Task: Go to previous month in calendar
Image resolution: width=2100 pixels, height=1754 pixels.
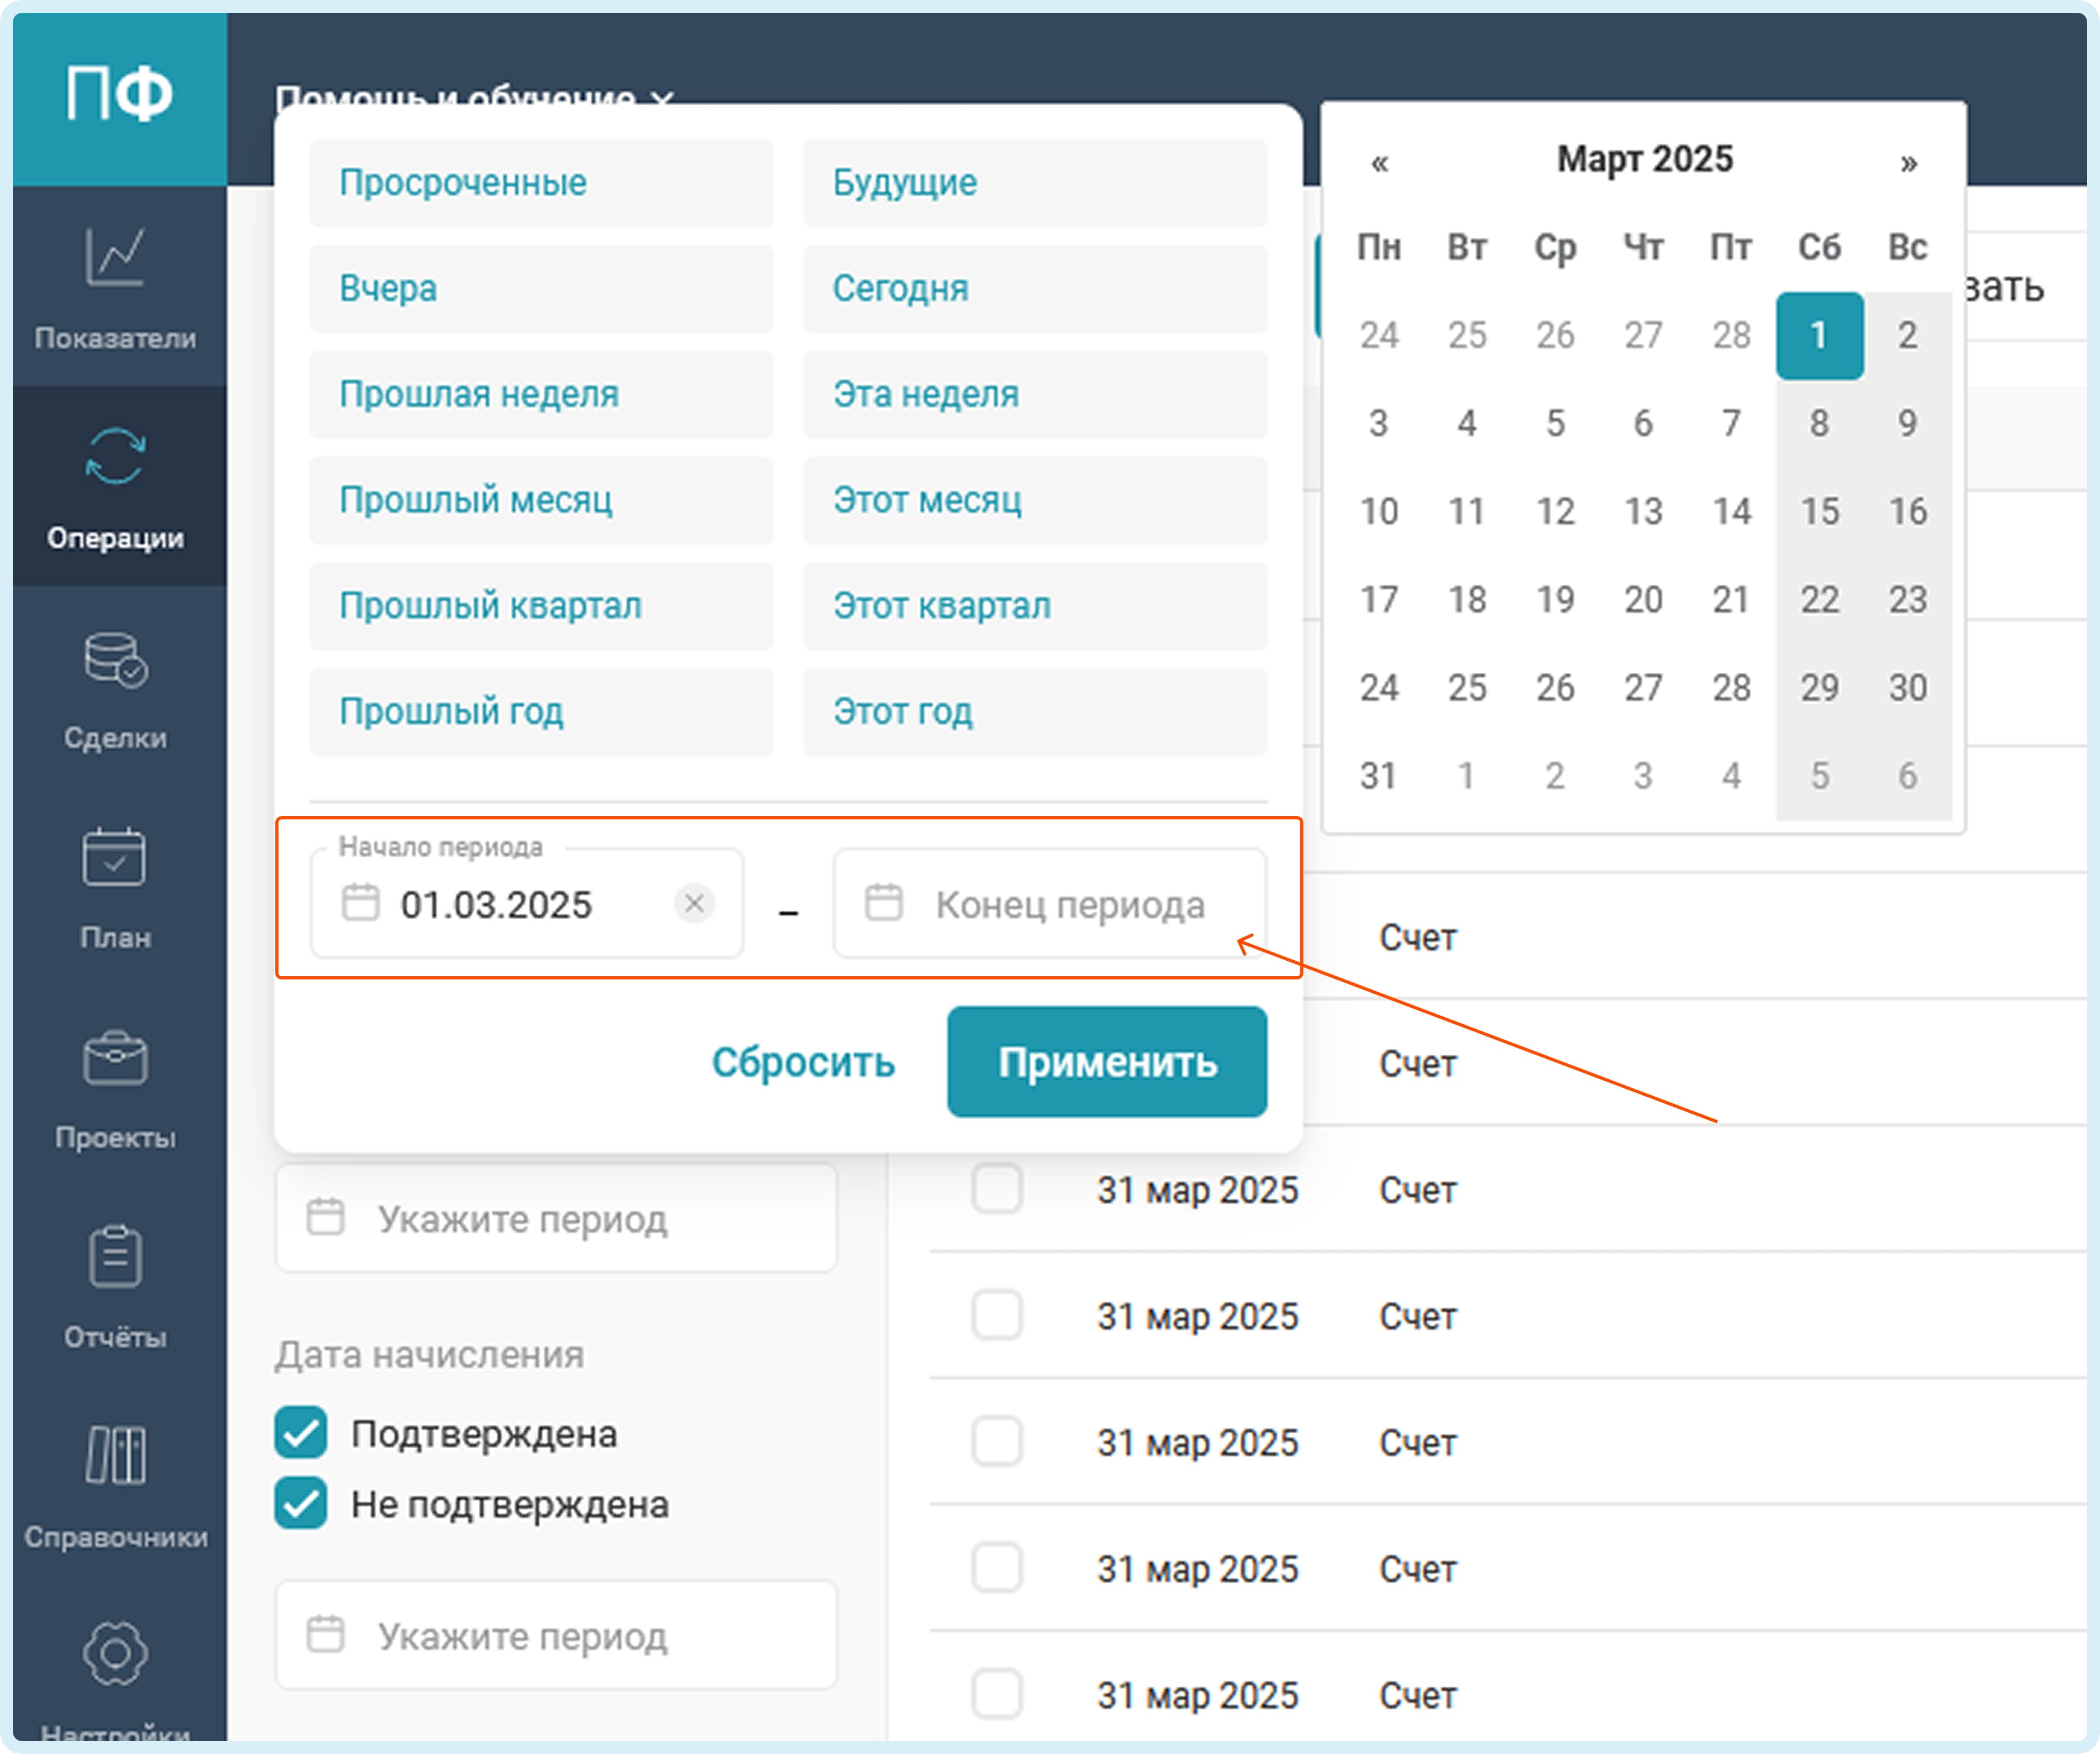Action: click(1379, 162)
